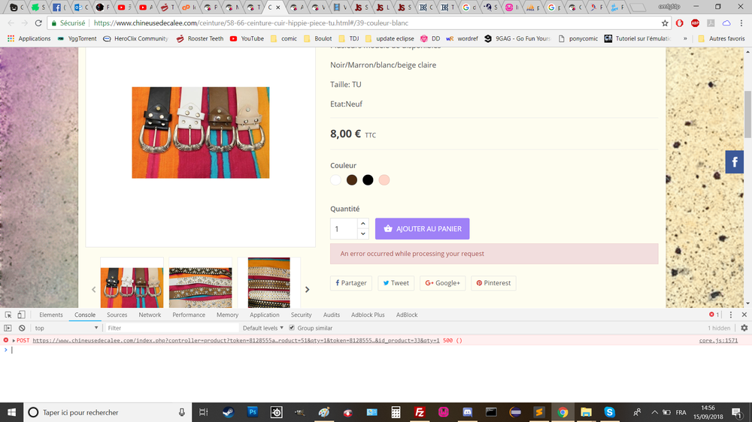Click the Pinterest share button
The image size is (752, 422).
[493, 283]
